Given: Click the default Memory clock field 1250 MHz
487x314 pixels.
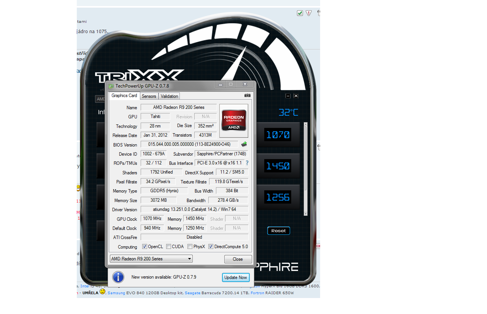Looking at the screenshot, I should [x=195, y=228].
